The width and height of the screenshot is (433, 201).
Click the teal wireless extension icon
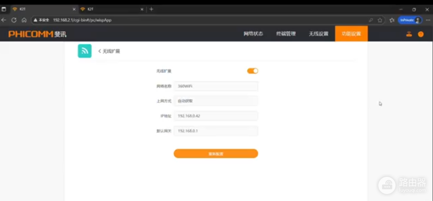tap(84, 51)
